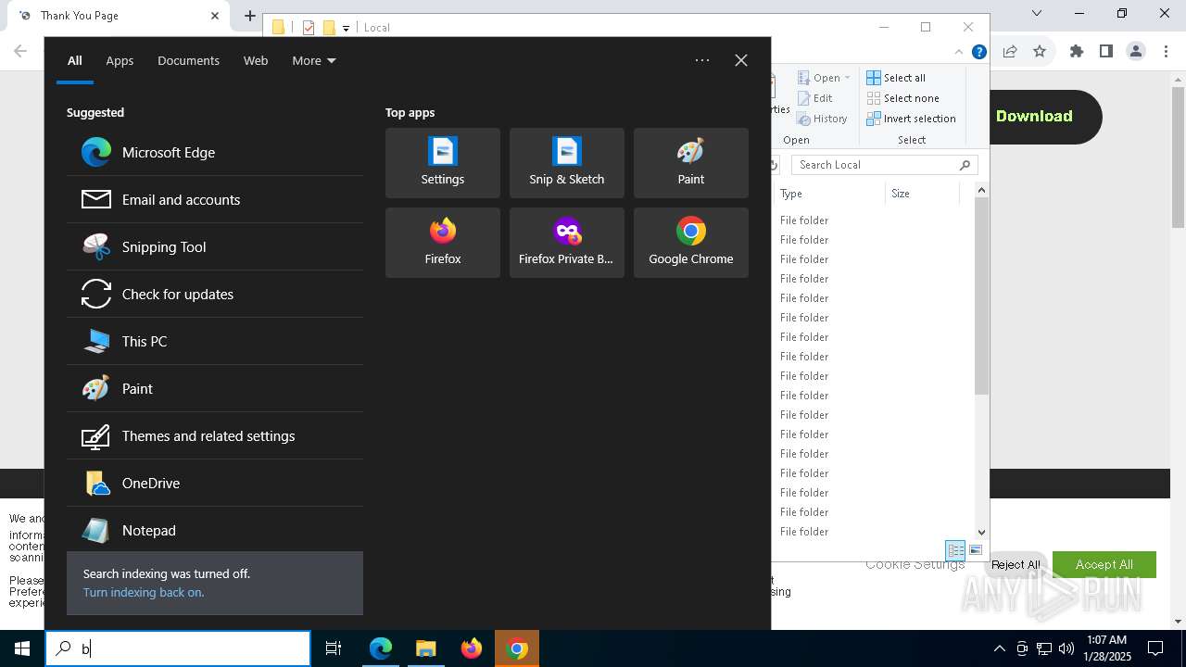Focus the taskbar search box
The image size is (1186, 667).
(x=178, y=648)
